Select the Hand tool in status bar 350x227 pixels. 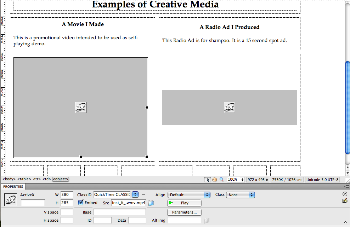pyautogui.click(x=215, y=180)
